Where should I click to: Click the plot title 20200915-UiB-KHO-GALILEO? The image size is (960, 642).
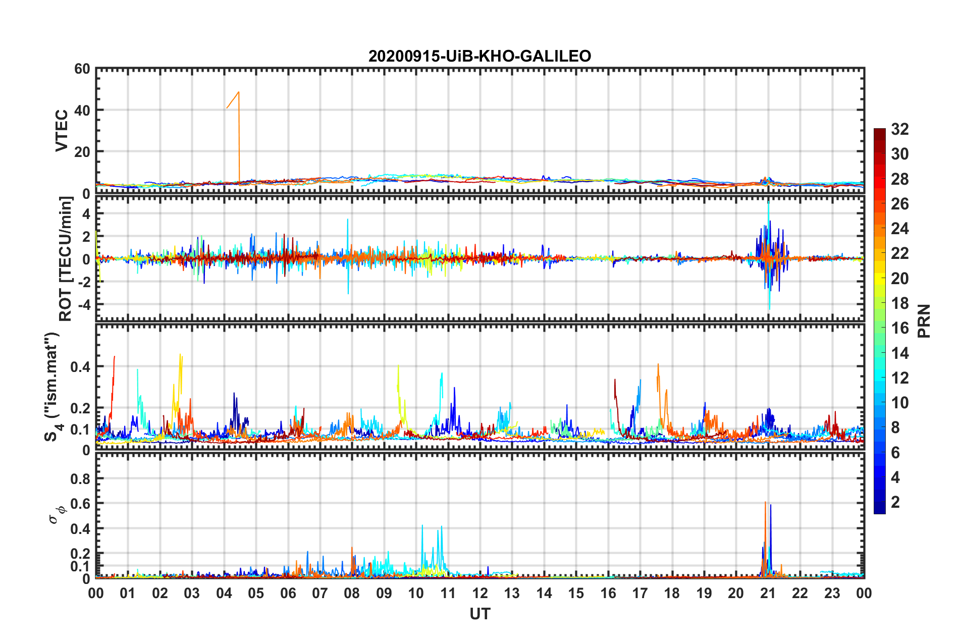479,56
